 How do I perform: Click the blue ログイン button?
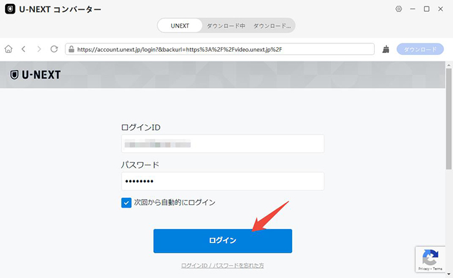pyautogui.click(x=223, y=241)
